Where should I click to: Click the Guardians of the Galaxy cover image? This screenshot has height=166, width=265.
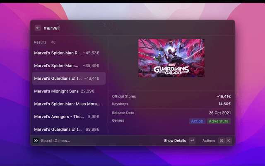[x=171, y=58]
